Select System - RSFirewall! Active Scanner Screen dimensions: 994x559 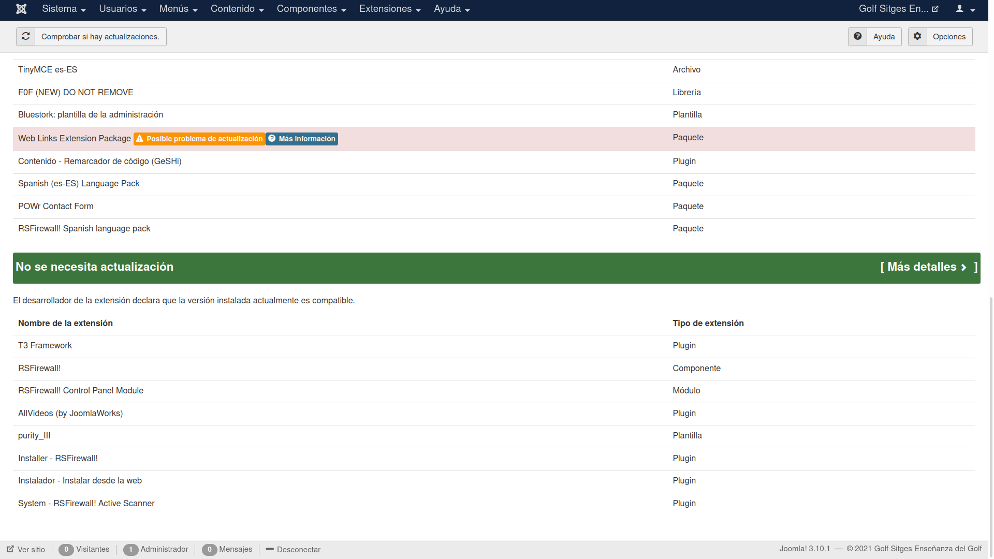click(86, 504)
